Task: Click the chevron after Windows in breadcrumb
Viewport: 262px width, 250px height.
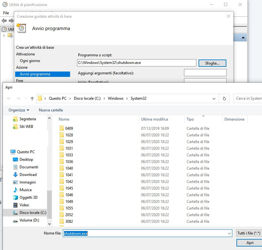Action: (x=127, y=98)
